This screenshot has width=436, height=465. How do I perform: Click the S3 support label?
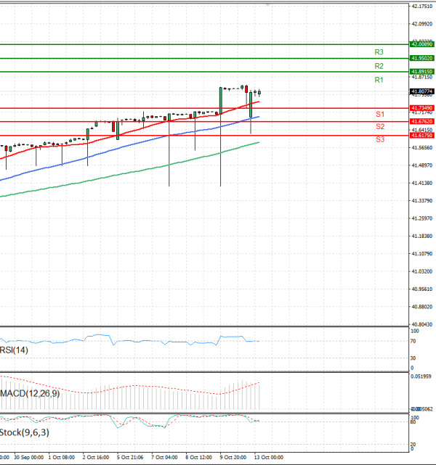point(380,139)
